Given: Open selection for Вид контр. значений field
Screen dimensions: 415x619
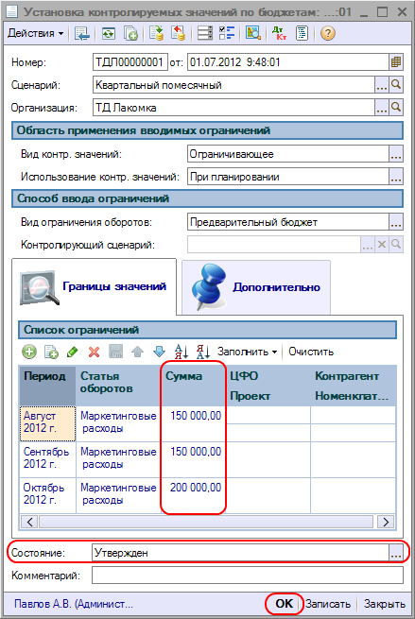Looking at the screenshot, I should (x=396, y=154).
